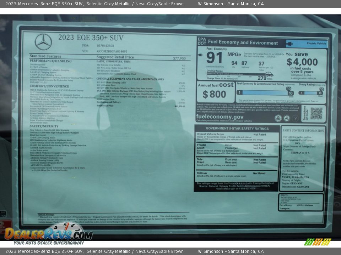Screen dimensions: 341x255
Task: Click the Fuel Economy & Greenhouse Gas Rating scale
Action: point(265,92)
